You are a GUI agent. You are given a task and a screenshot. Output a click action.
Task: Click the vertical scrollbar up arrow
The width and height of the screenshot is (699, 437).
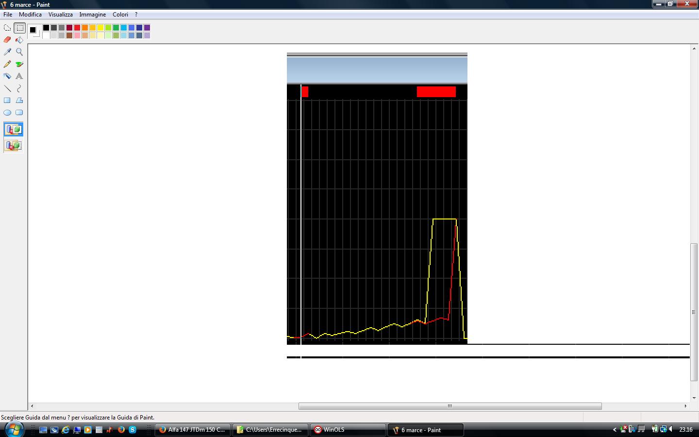point(694,49)
